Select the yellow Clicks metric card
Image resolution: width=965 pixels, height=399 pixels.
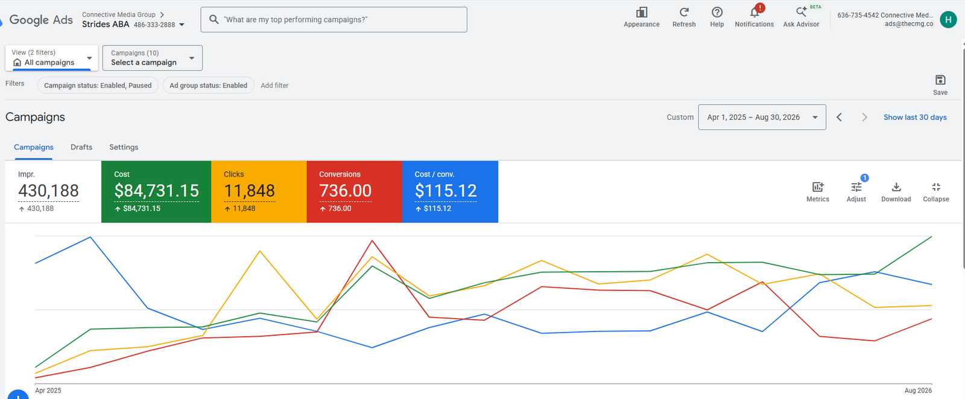259,192
